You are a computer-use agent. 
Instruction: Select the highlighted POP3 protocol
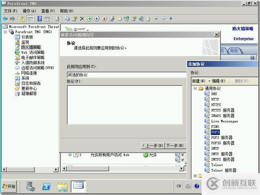[215, 132]
